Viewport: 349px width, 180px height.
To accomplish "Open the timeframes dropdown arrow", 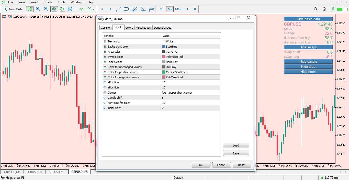I will pos(74,9).
